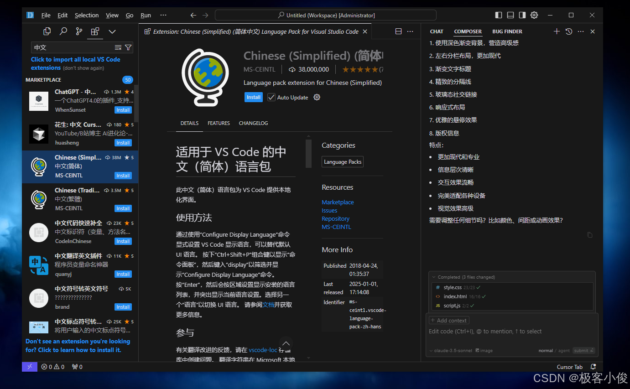Viewport: 630px width, 389px height.
Task: Install the Chinese (Traditional) extension from list
Action: [123, 208]
